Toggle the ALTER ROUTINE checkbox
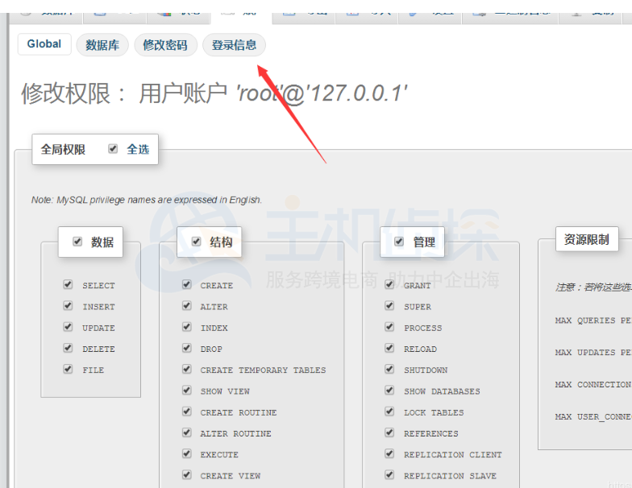The height and width of the screenshot is (488, 632). (x=187, y=433)
